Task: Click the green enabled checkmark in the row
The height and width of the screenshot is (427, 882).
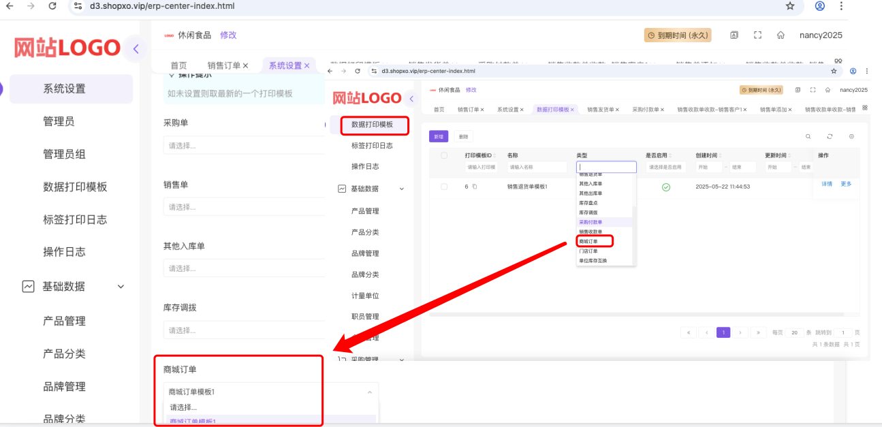Action: [666, 187]
